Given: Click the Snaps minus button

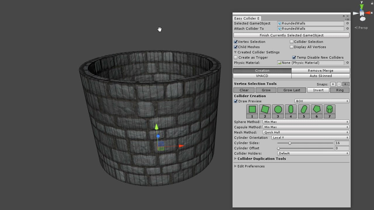Looking at the screenshot, I should pos(339,84).
